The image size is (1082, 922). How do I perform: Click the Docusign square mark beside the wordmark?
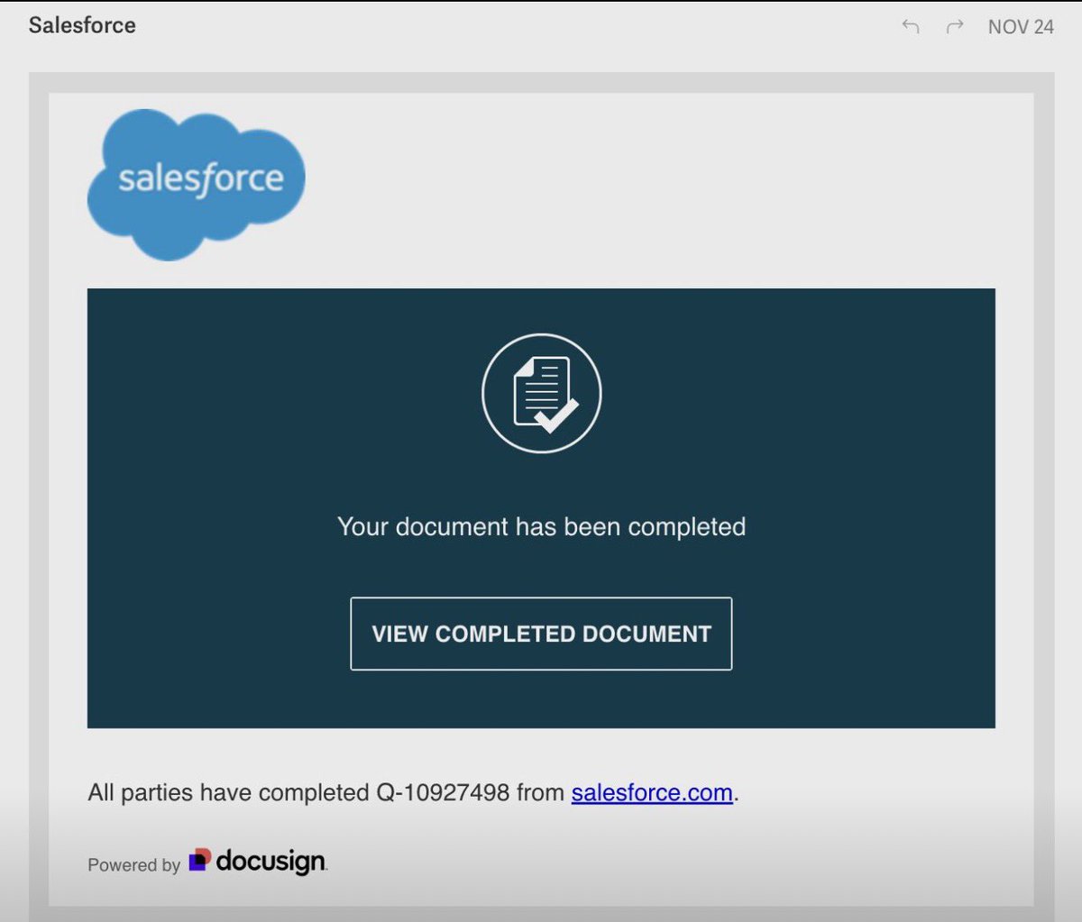(200, 862)
